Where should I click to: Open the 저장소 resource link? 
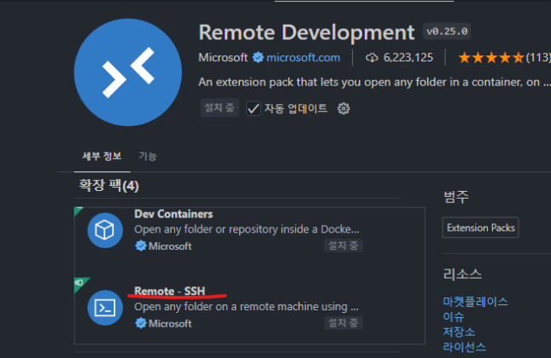pos(459,332)
